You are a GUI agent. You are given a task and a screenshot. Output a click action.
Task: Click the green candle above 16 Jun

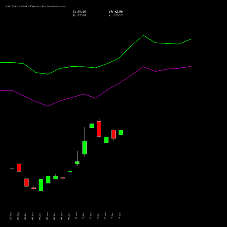pyautogui.click(x=106, y=140)
